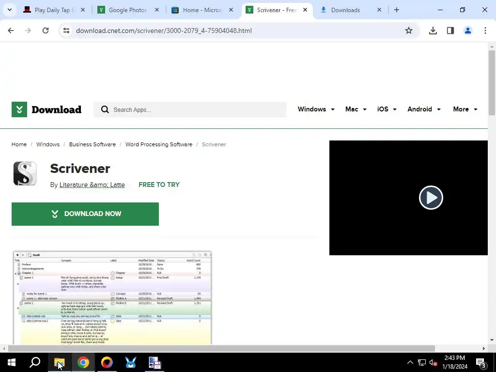Close the Scrivener tab
The height and width of the screenshot is (372, 496).
pyautogui.click(x=305, y=10)
